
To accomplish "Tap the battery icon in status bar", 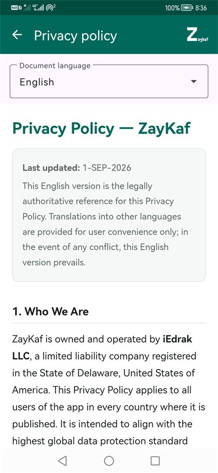I will [187, 8].
